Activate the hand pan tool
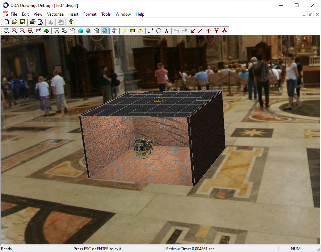 tap(38, 31)
